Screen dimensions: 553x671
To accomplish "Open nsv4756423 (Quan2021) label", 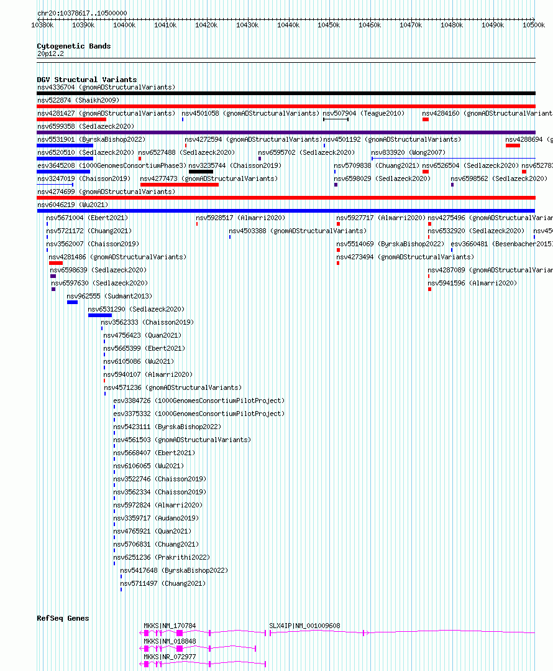I will click(142, 335).
